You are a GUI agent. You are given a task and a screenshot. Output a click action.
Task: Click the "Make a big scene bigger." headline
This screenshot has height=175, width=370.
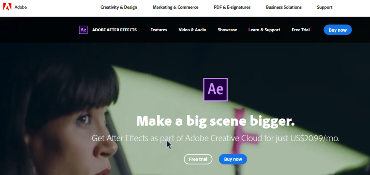(x=216, y=121)
